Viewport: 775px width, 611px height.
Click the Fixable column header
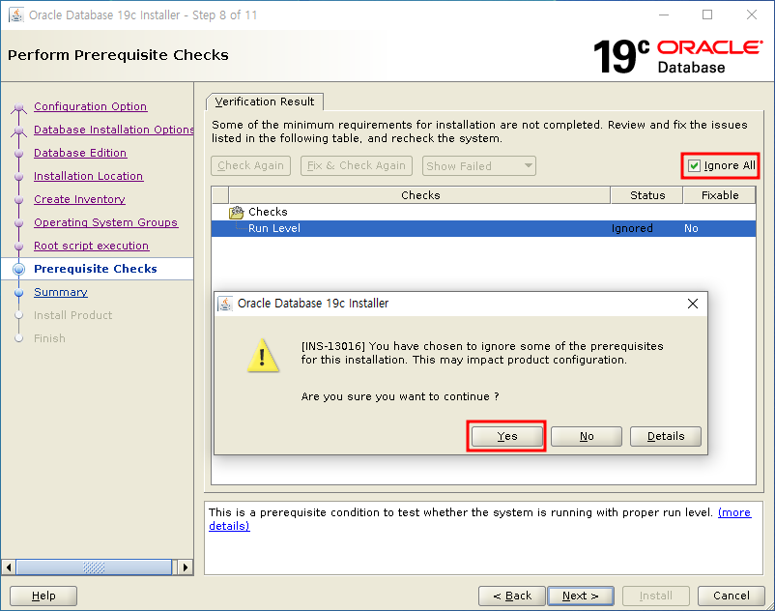click(x=720, y=195)
